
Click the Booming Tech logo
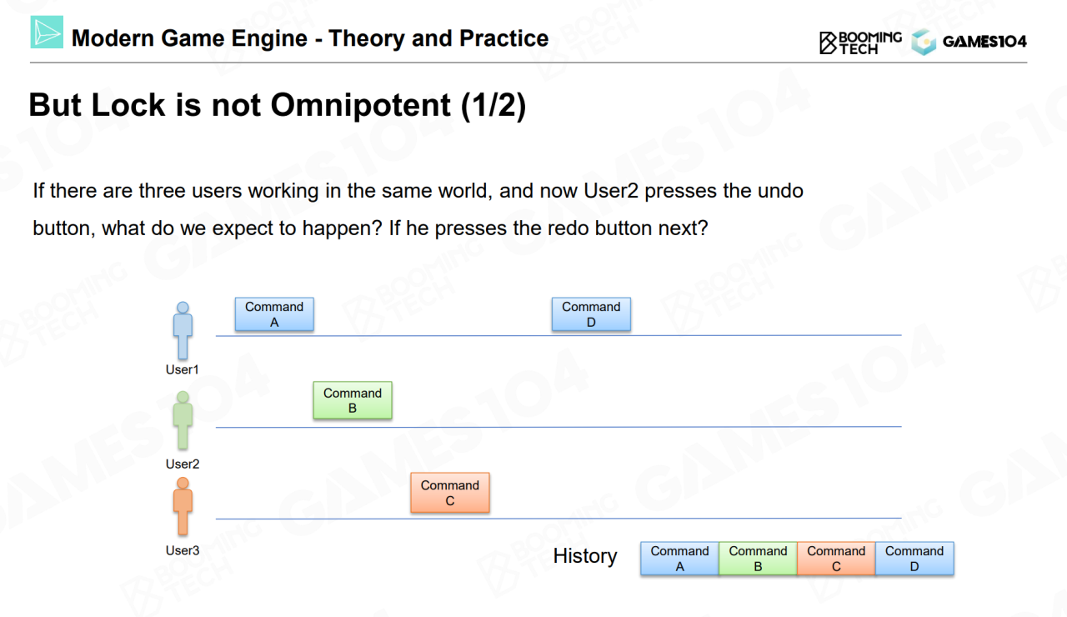pyautogui.click(x=860, y=43)
